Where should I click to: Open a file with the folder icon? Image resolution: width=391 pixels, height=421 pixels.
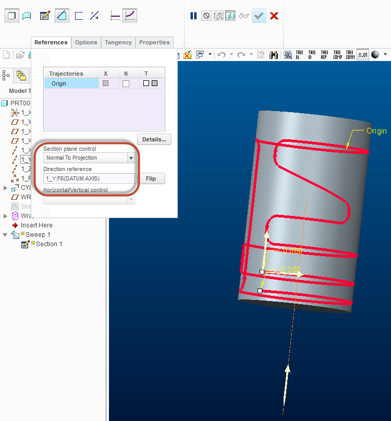coord(20,55)
